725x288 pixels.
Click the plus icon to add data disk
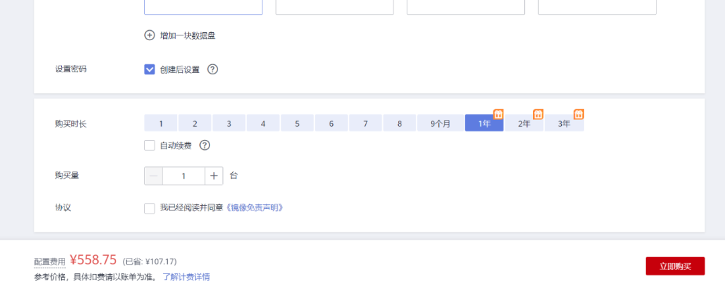(149, 35)
